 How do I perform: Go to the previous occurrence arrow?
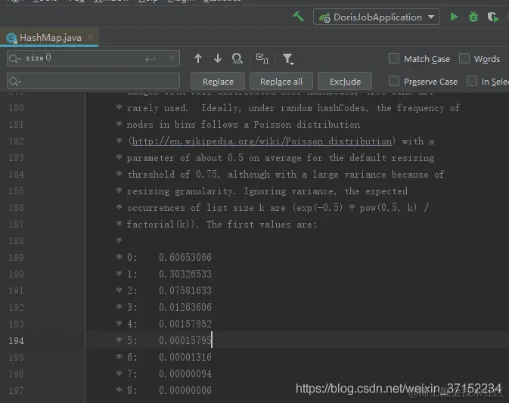(198, 58)
